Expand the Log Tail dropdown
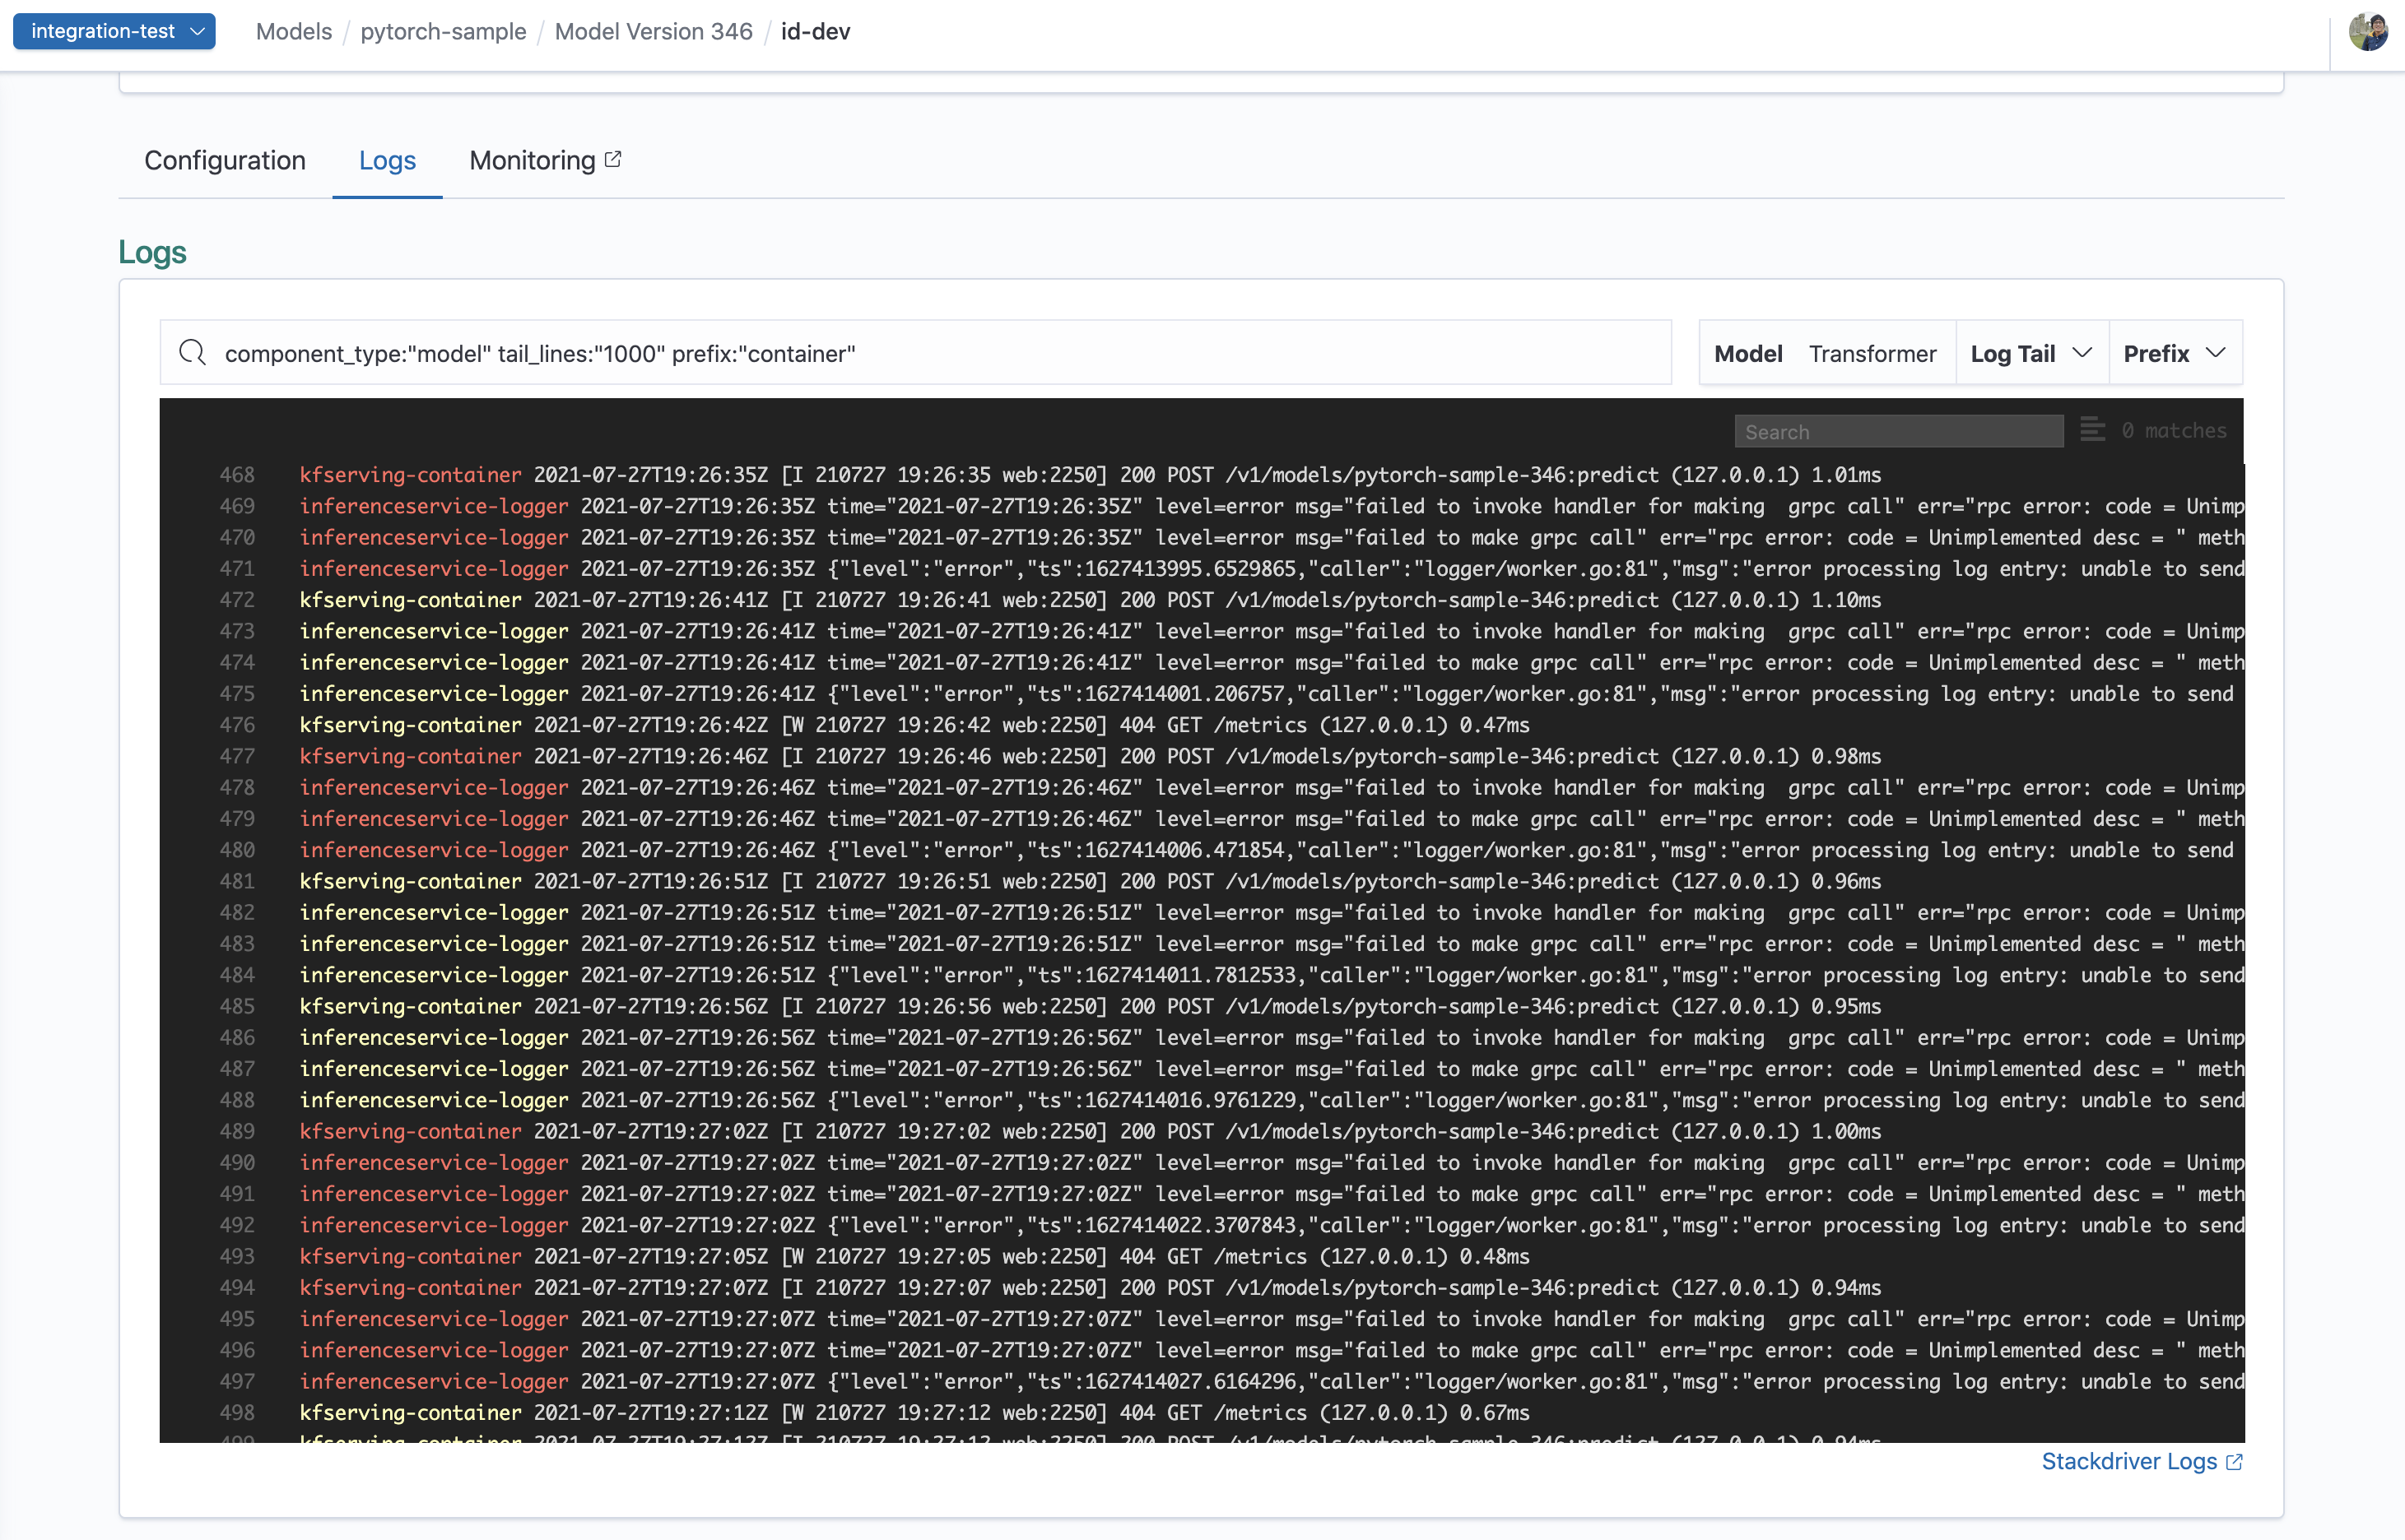Viewport: 2405px width, 1540px height. coord(2031,354)
